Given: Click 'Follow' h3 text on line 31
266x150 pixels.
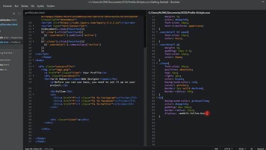Looking at the screenshot, I should click(61, 91).
